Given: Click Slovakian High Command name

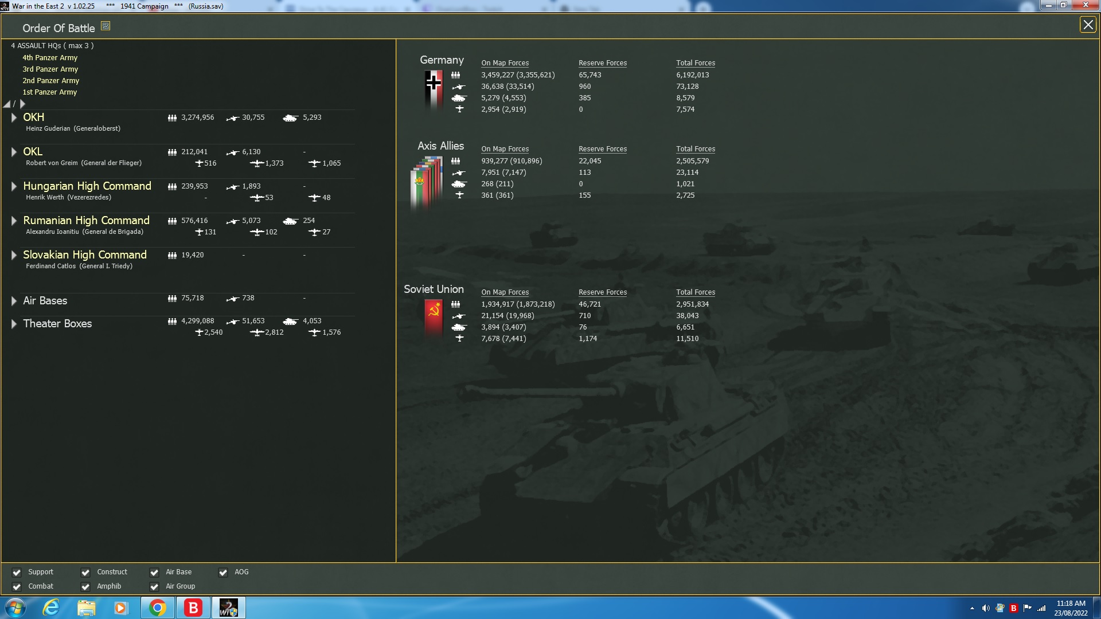Looking at the screenshot, I should click(x=85, y=254).
